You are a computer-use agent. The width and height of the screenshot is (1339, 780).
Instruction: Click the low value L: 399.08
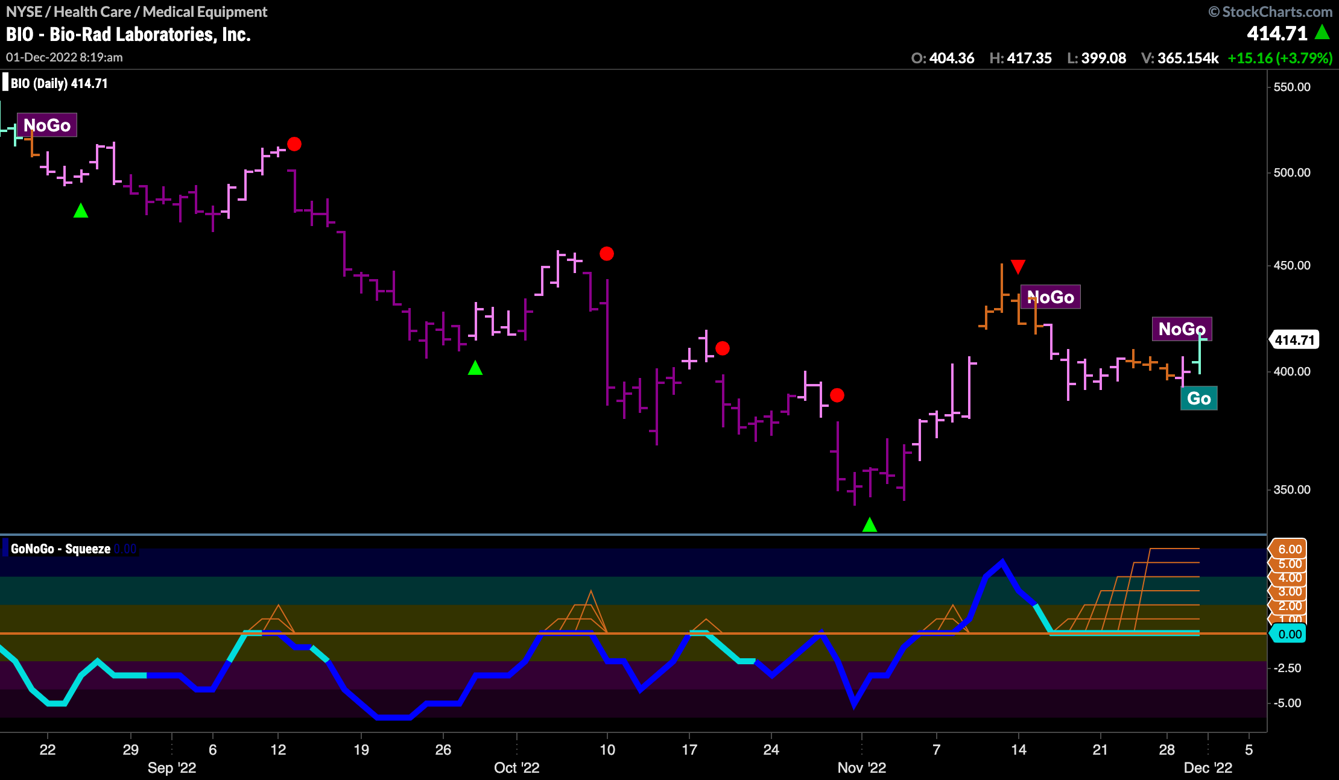click(1097, 58)
